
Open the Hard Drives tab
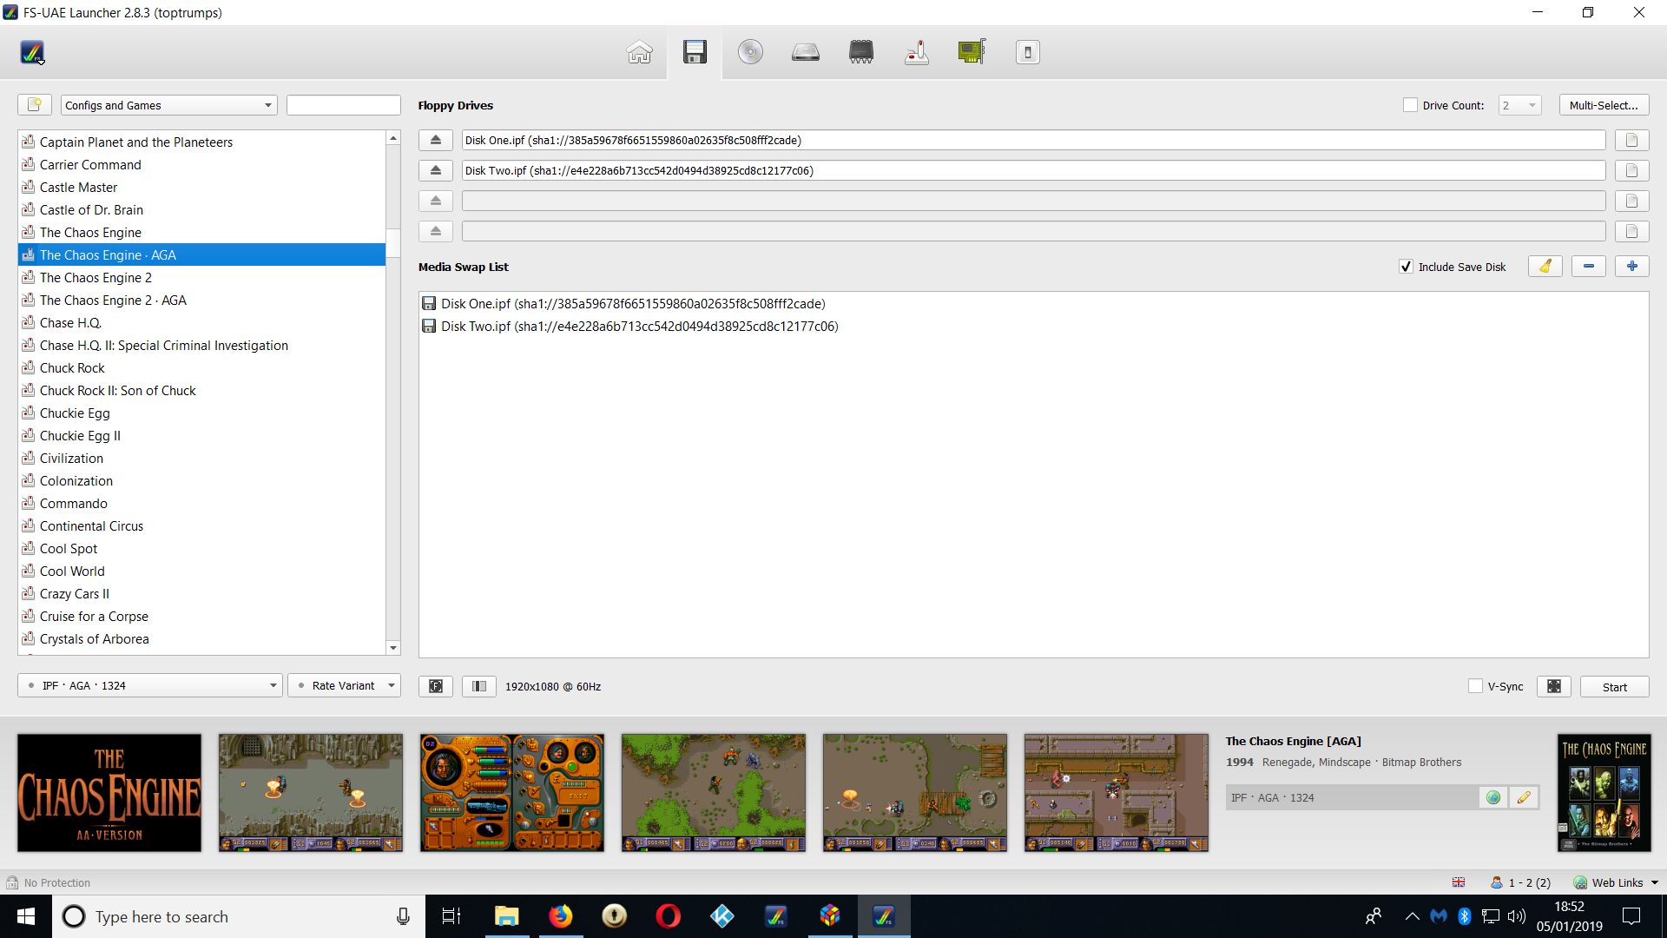pyautogui.click(x=806, y=52)
